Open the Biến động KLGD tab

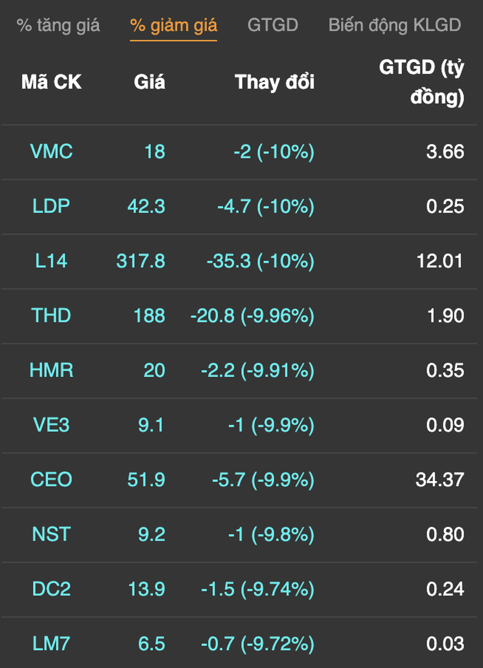[x=394, y=26]
